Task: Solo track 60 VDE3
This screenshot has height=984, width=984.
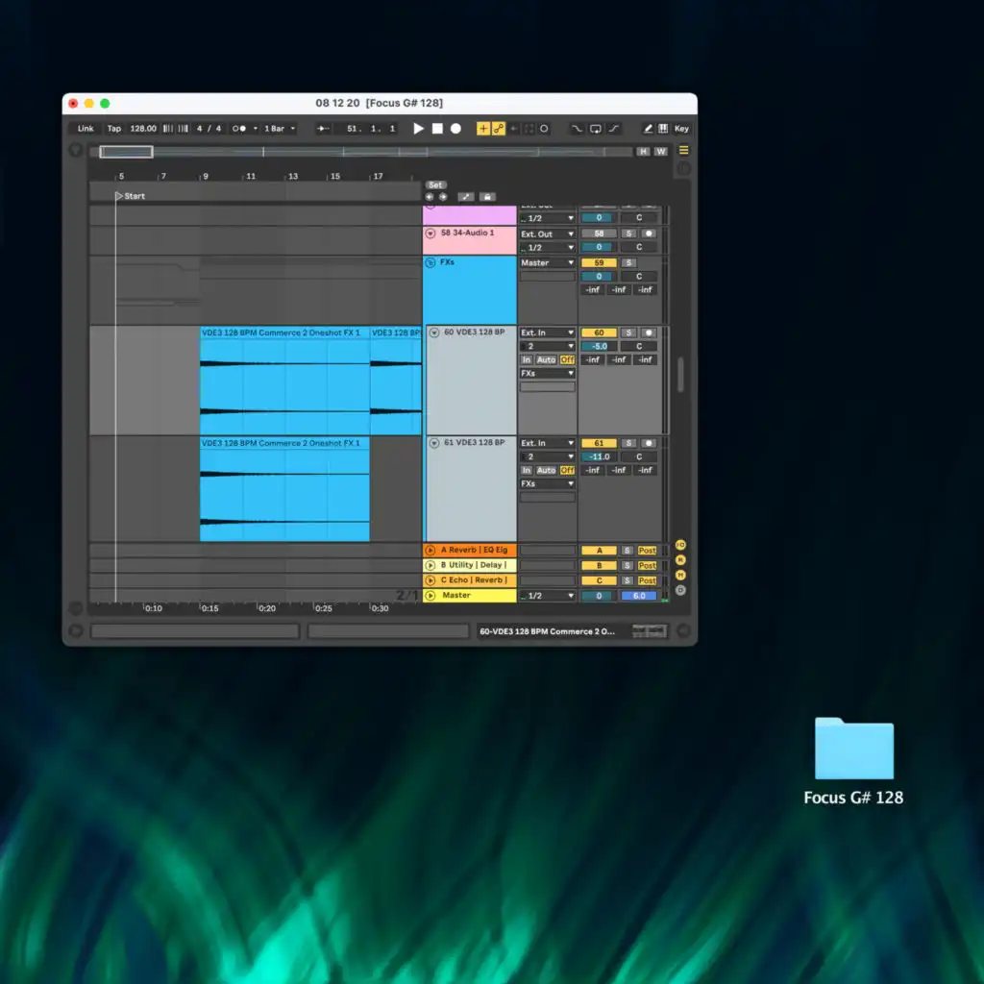Action: tap(628, 332)
